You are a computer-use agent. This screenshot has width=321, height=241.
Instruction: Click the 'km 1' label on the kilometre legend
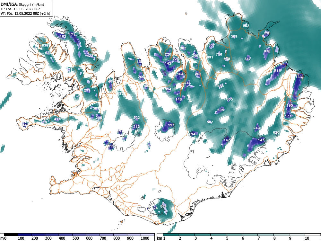[161, 238]
